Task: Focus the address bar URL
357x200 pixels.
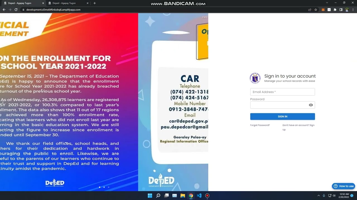Action: 53,10
